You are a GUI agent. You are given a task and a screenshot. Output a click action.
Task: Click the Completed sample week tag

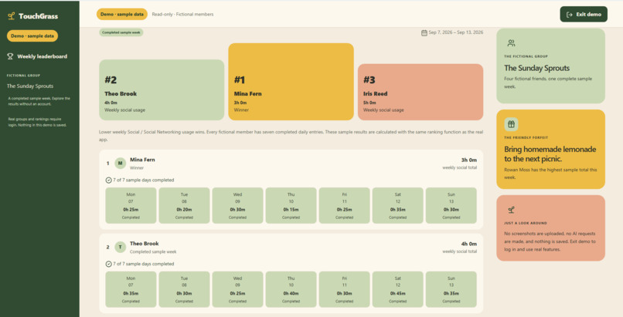coord(121,32)
